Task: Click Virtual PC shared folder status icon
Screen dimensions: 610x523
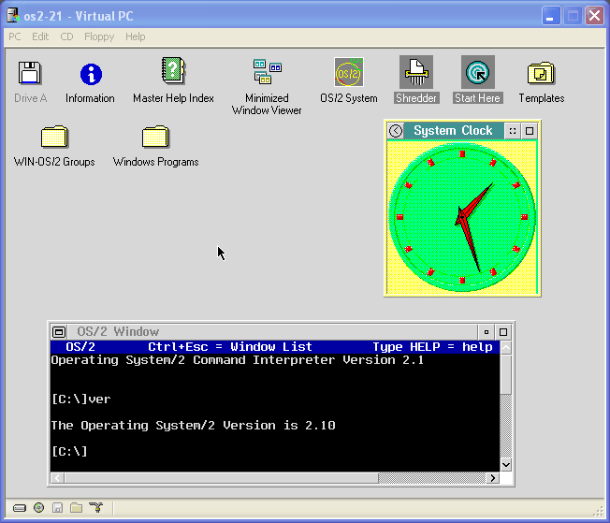Action: coord(77,507)
